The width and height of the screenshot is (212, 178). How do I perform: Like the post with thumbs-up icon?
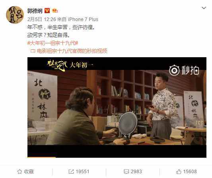[179, 172]
